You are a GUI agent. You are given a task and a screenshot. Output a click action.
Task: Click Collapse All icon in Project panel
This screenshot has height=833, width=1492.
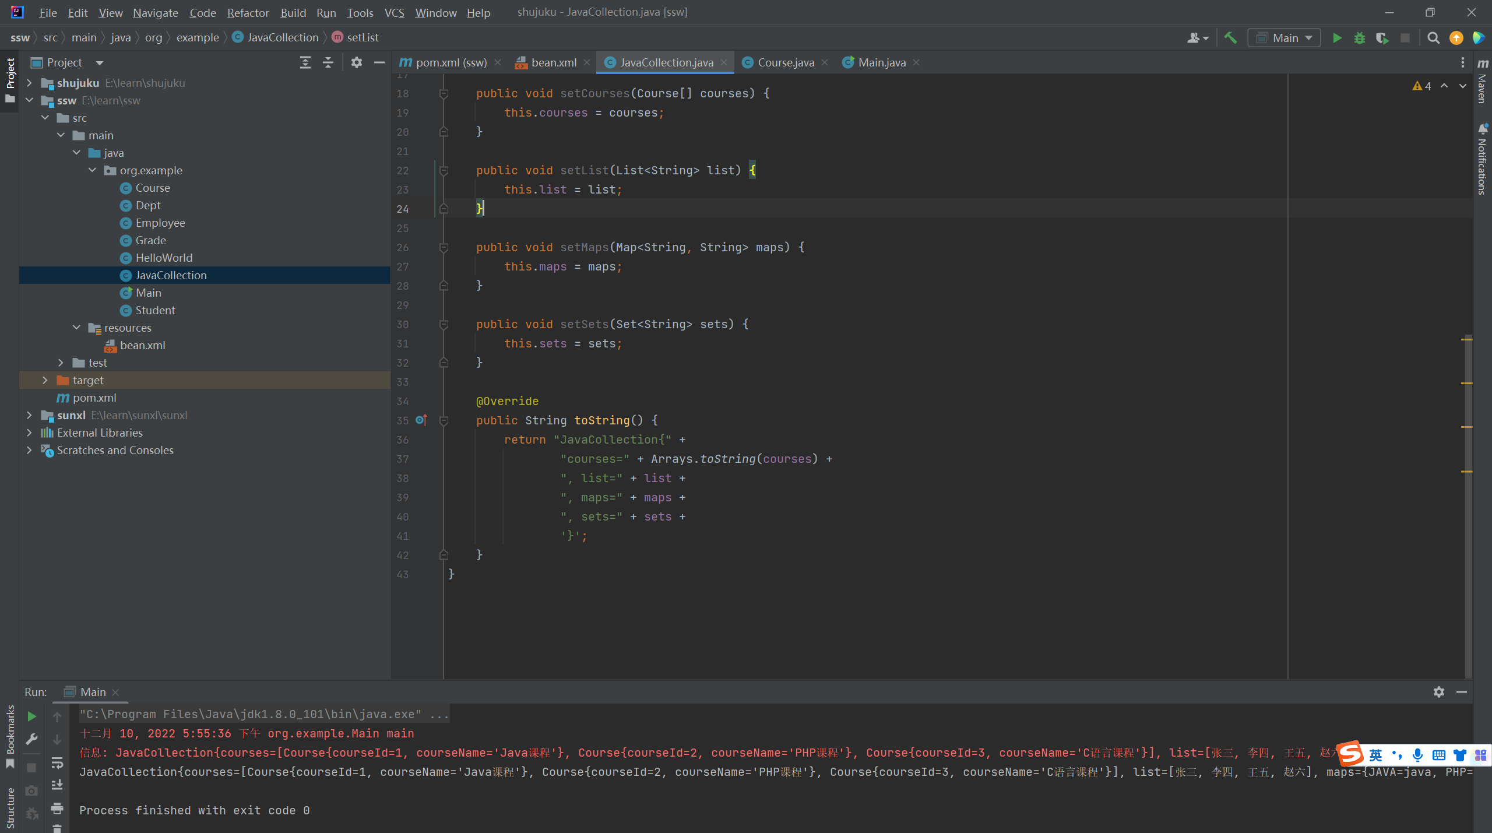[328, 62]
